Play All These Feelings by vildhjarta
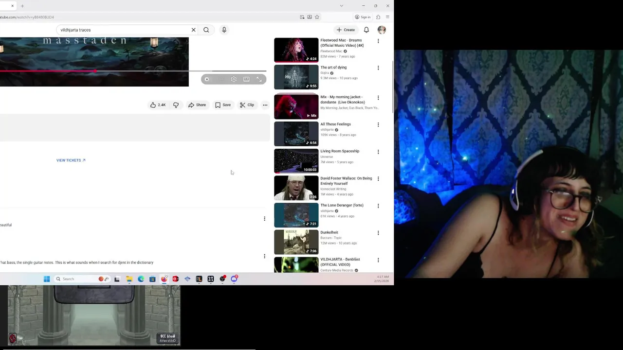 click(296, 134)
